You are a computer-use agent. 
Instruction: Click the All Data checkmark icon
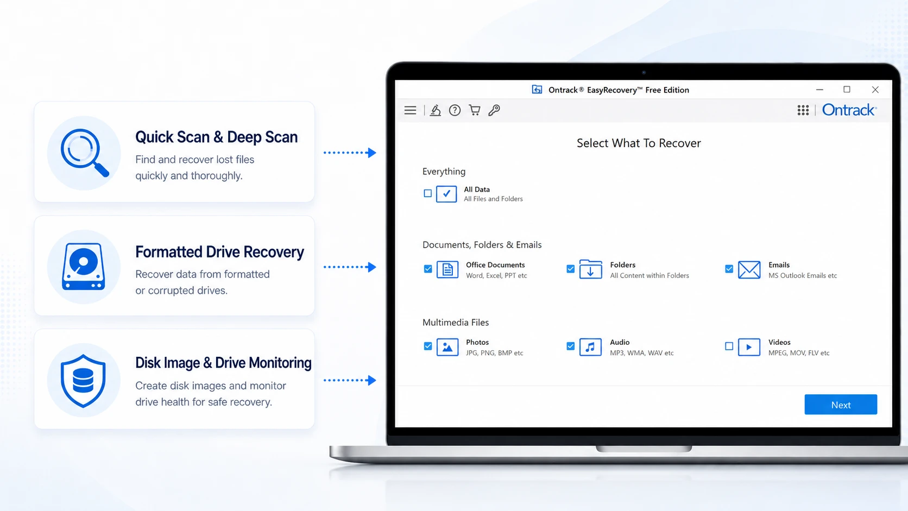pyautogui.click(x=446, y=194)
